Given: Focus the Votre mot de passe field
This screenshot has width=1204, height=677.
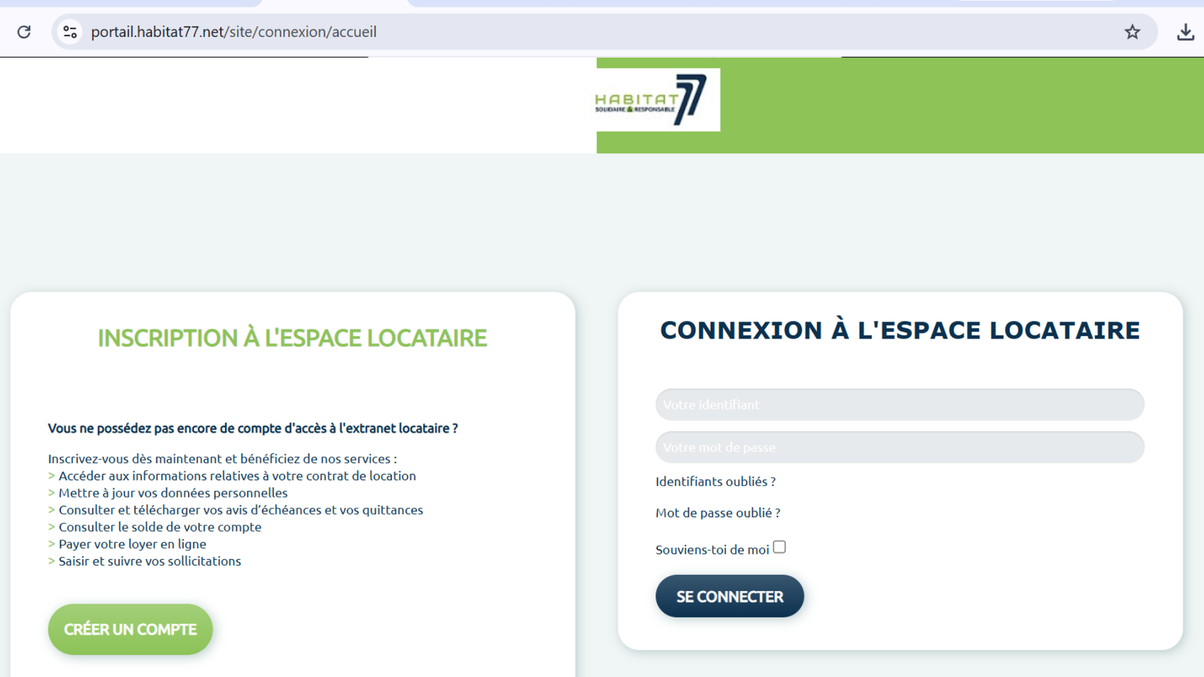Looking at the screenshot, I should tap(899, 447).
